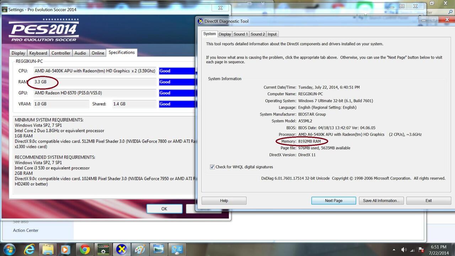Switch to the System tab in DxDiag

coord(209,34)
